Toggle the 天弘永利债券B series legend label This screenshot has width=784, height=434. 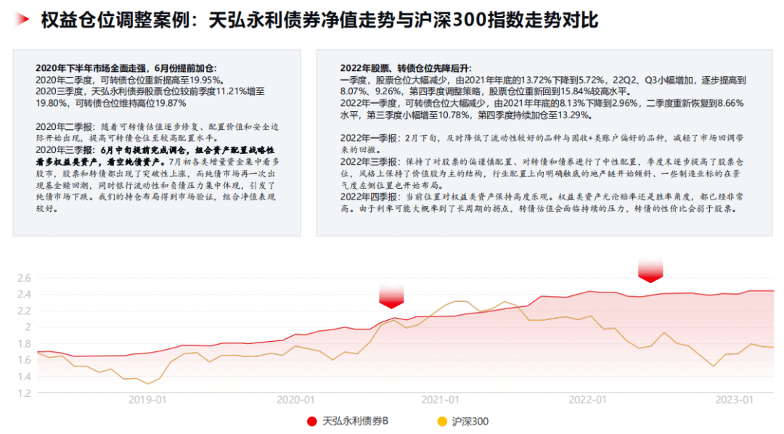(x=356, y=421)
